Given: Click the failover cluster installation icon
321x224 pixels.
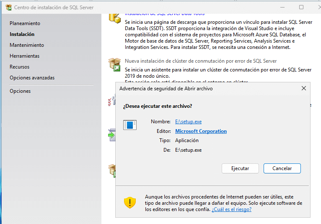Looking at the screenshot, I should pyautogui.click(x=114, y=64).
